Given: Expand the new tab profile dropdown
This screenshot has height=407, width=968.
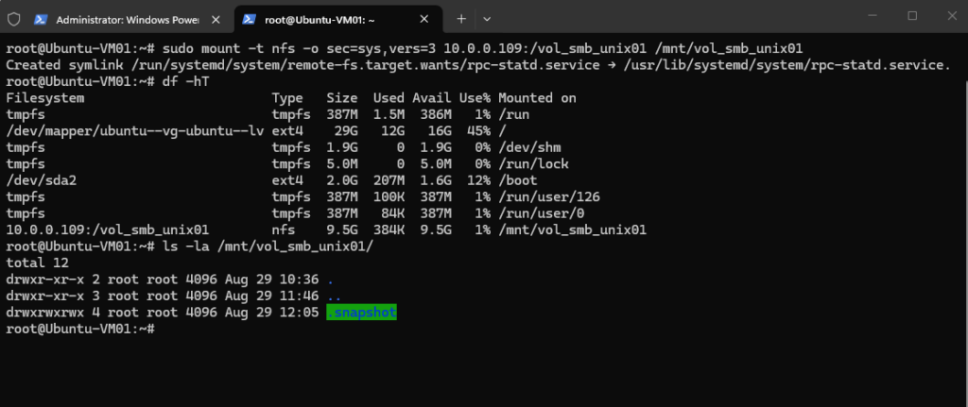Looking at the screenshot, I should [487, 19].
